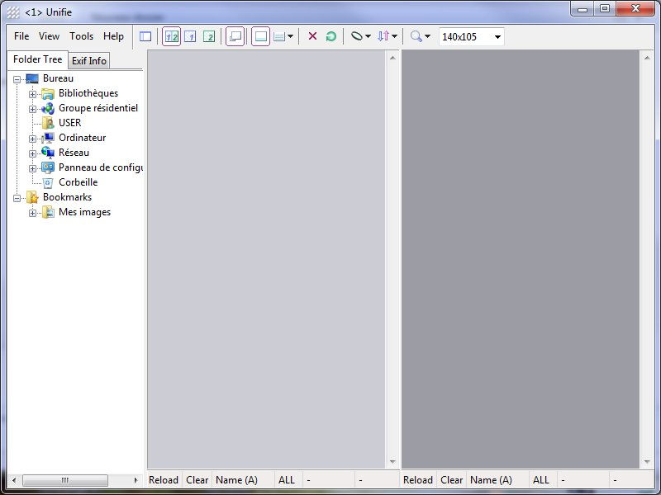The height and width of the screenshot is (495, 661).
Task: Click Clear in the left pane
Action: click(x=197, y=480)
